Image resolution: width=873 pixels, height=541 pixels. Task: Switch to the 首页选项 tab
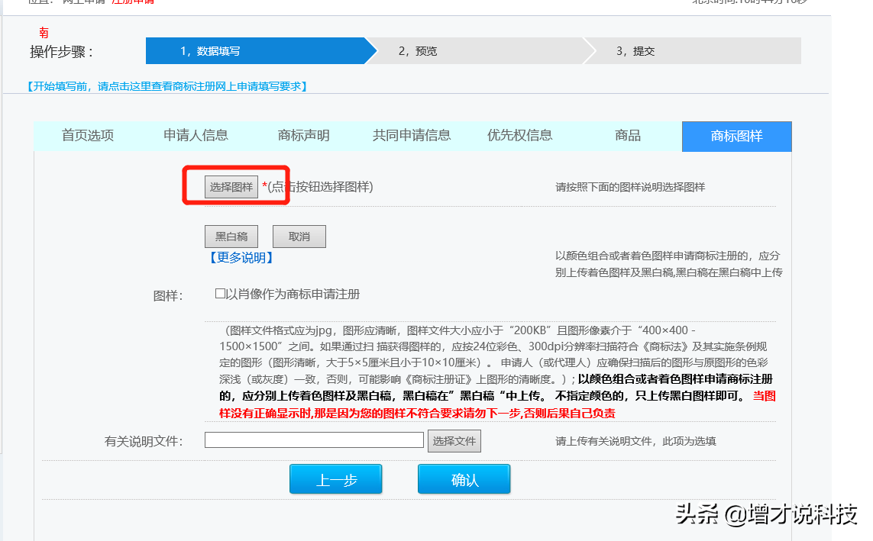88,136
